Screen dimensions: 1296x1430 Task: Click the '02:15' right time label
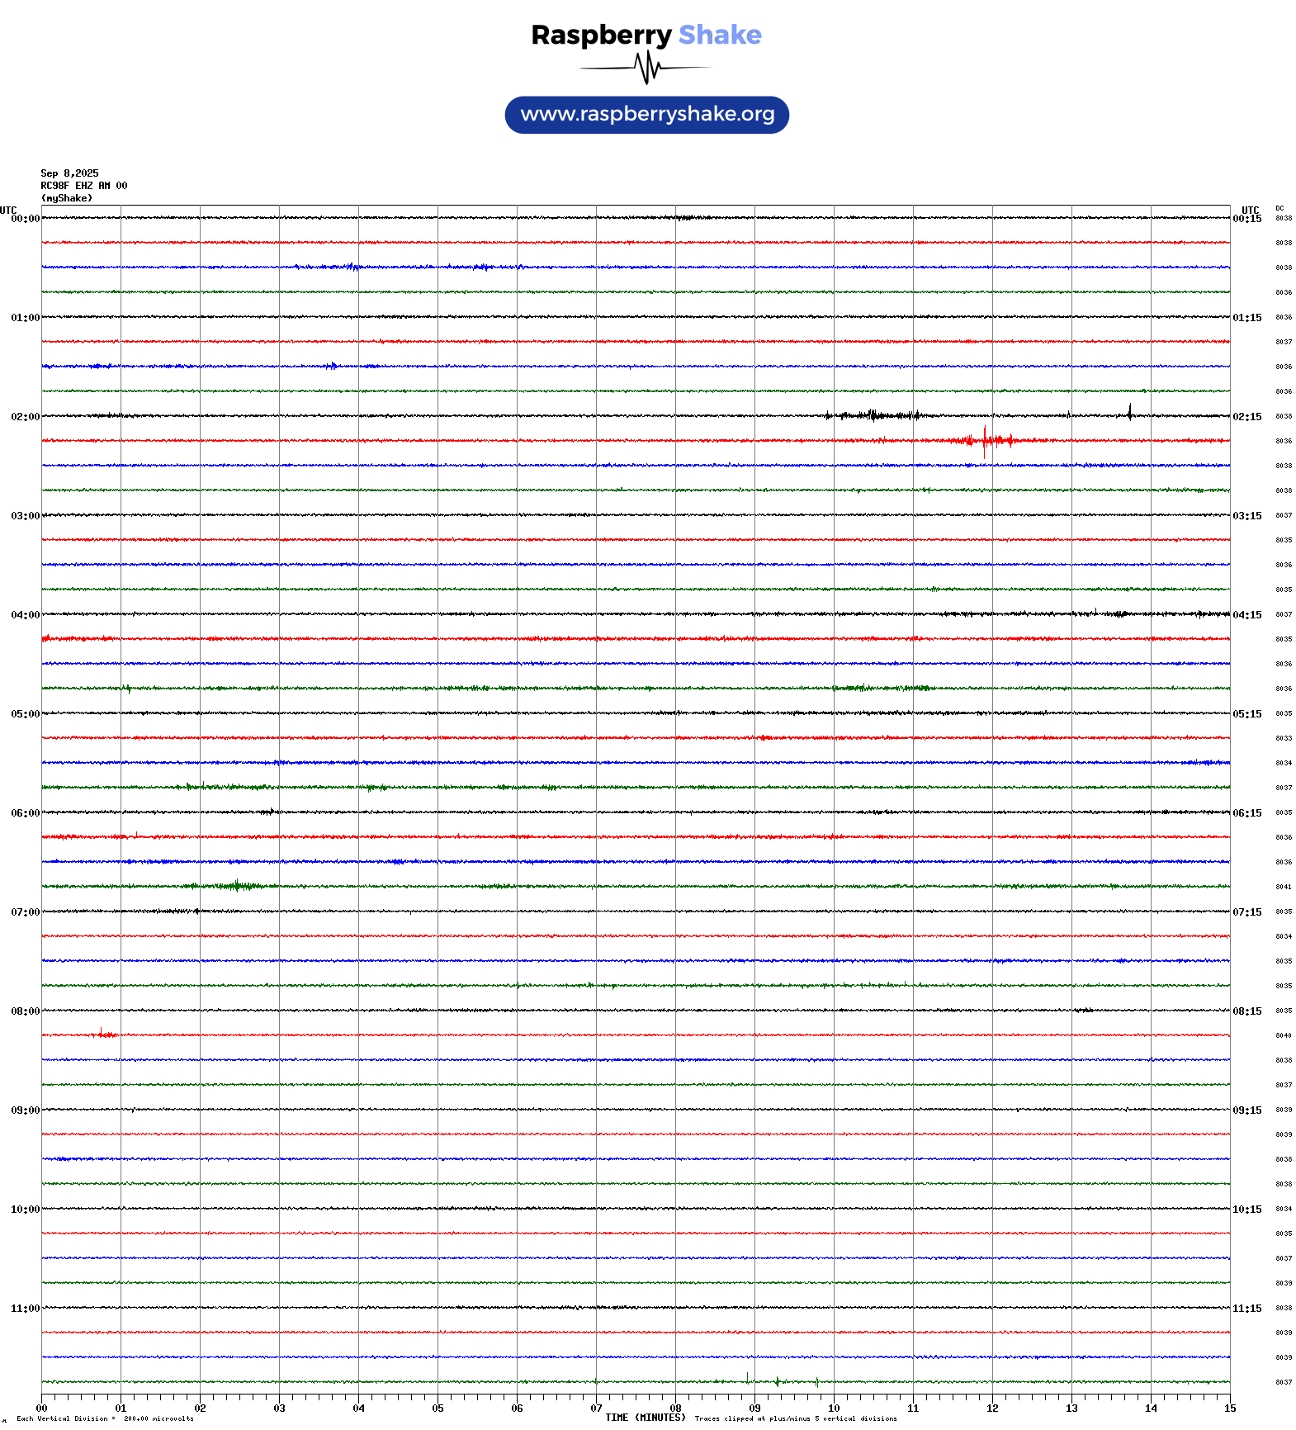click(x=1247, y=417)
